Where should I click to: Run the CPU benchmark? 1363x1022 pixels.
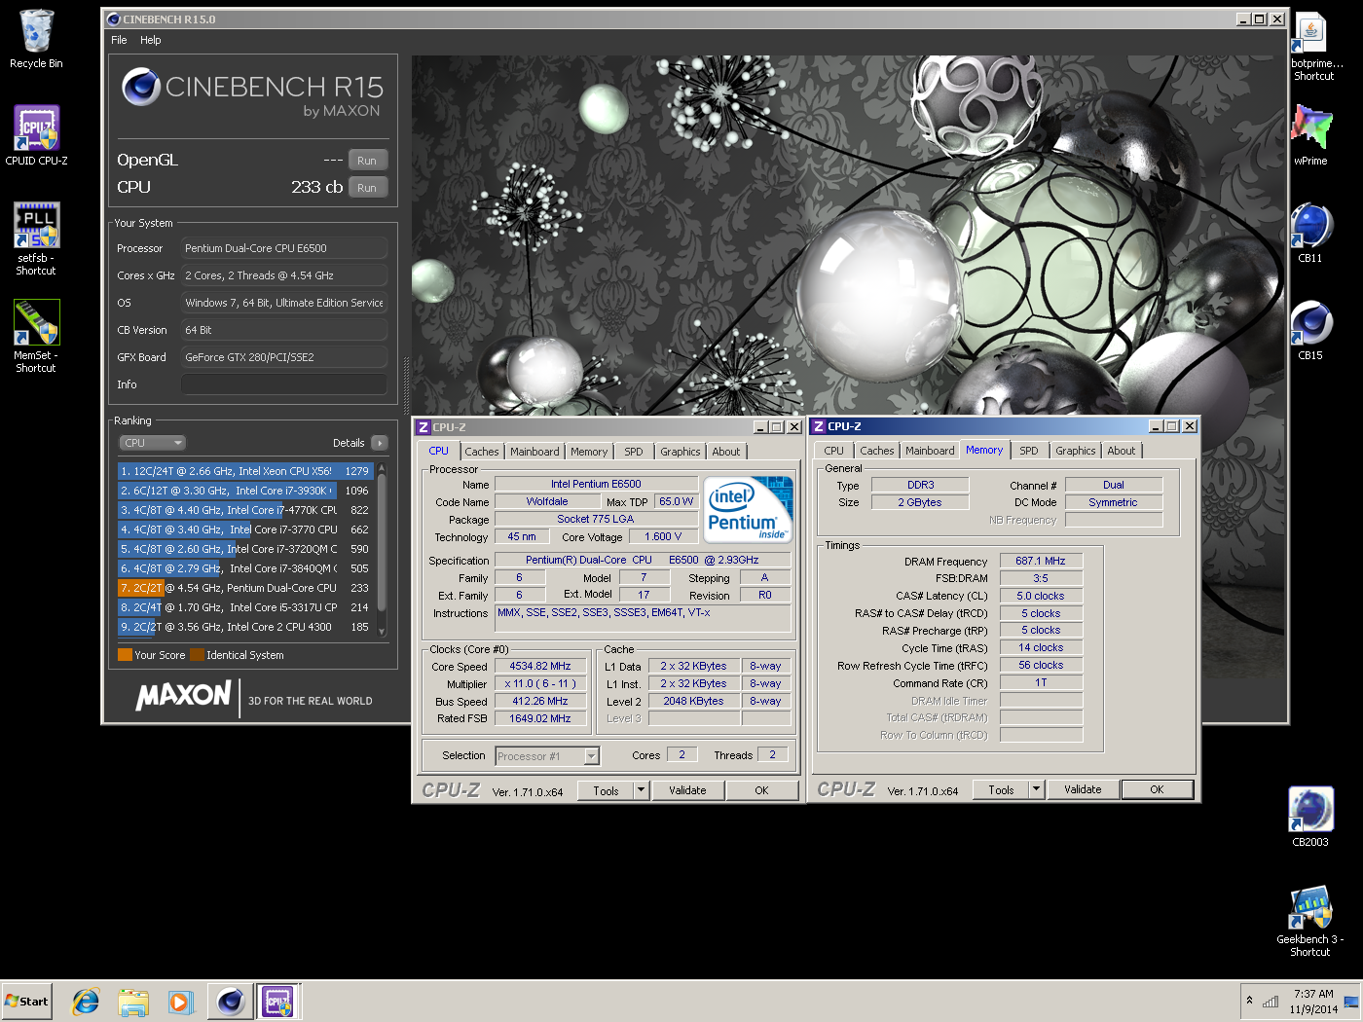(x=367, y=188)
